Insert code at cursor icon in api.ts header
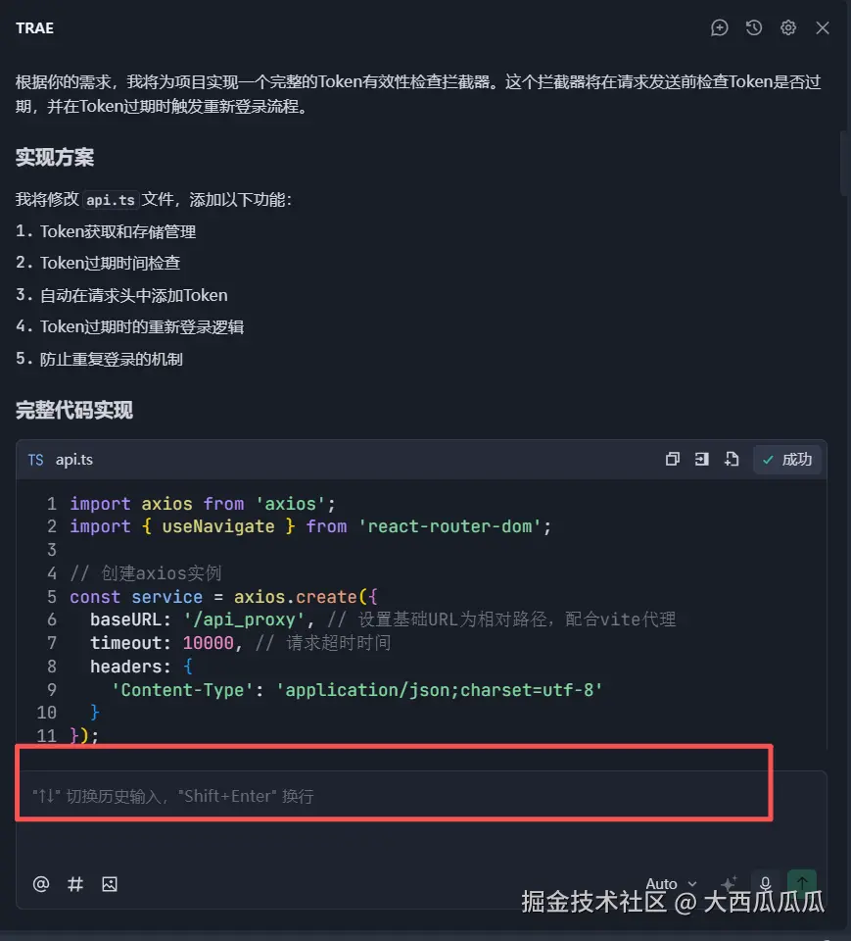851x941 pixels. pos(702,459)
